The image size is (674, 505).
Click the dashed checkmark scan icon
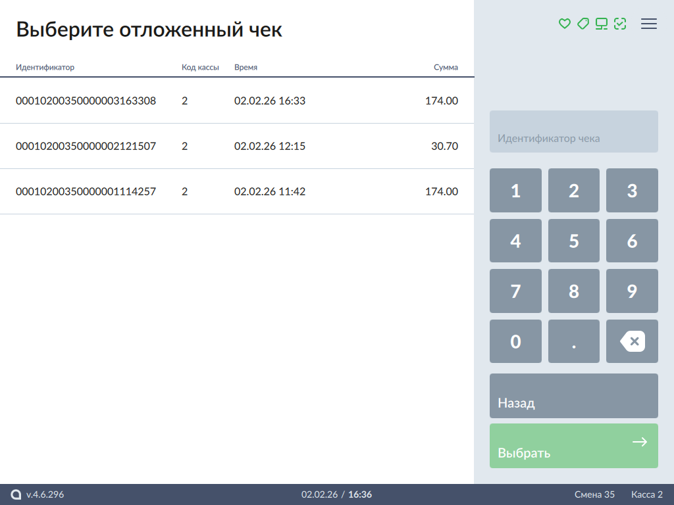[619, 24]
